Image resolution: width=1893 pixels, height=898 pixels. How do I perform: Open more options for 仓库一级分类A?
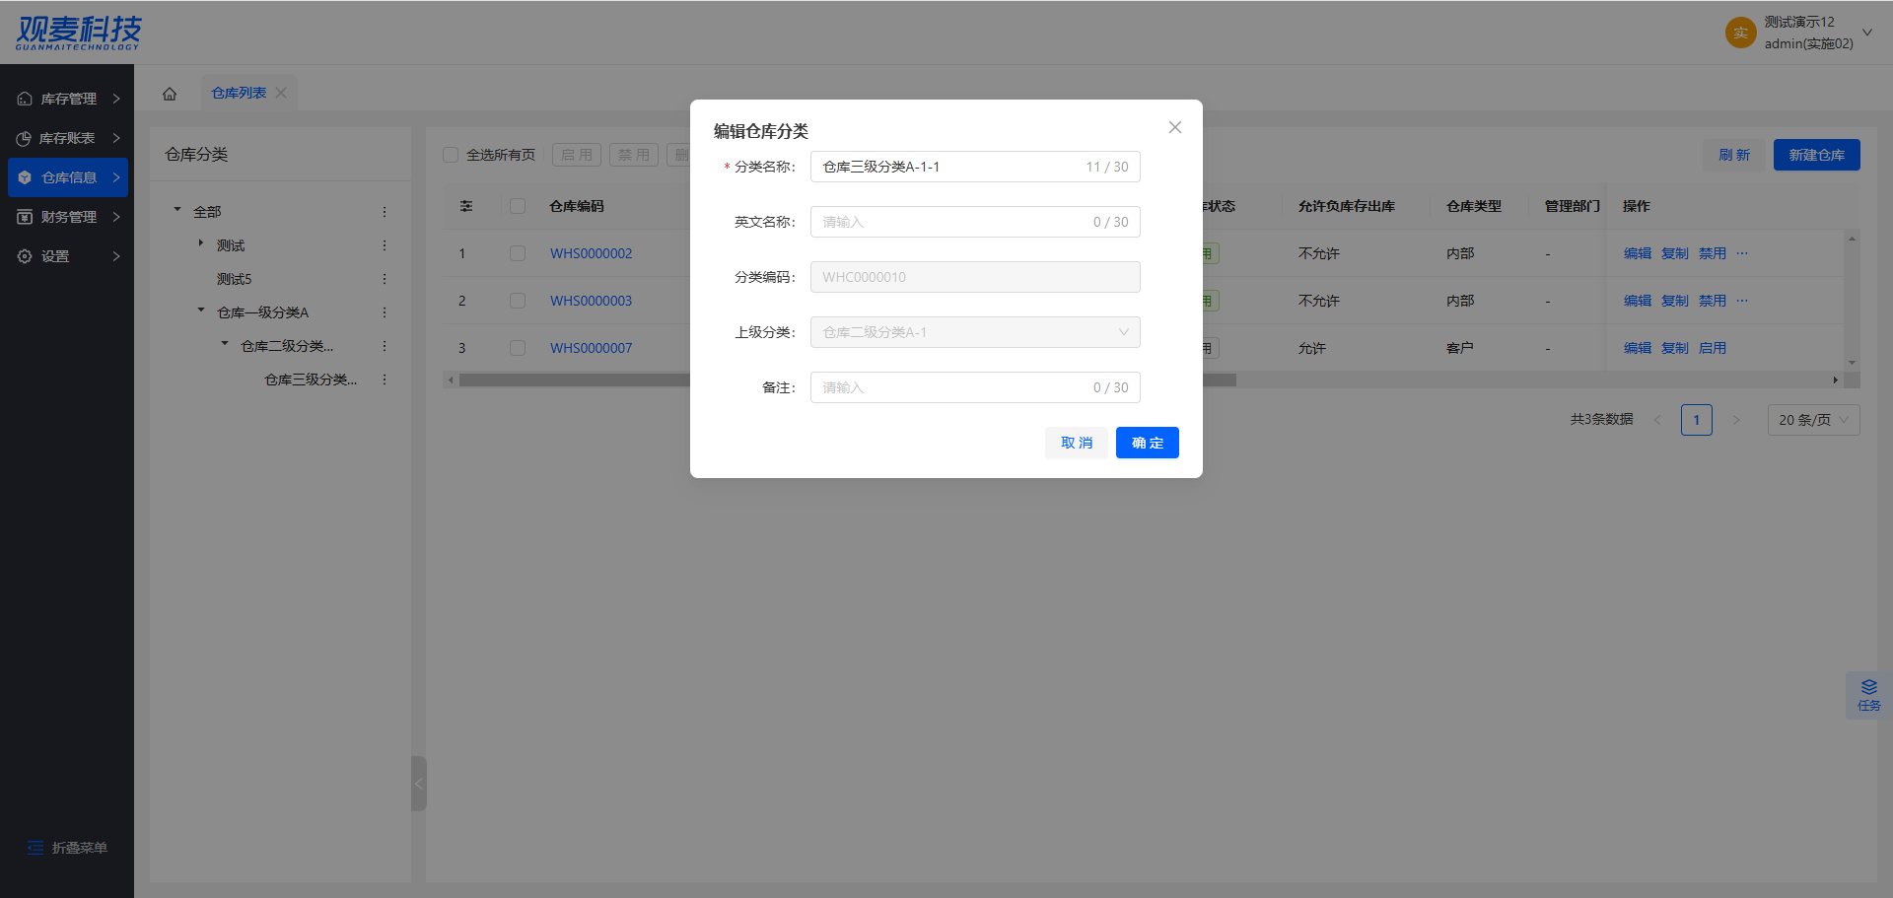[x=385, y=312]
